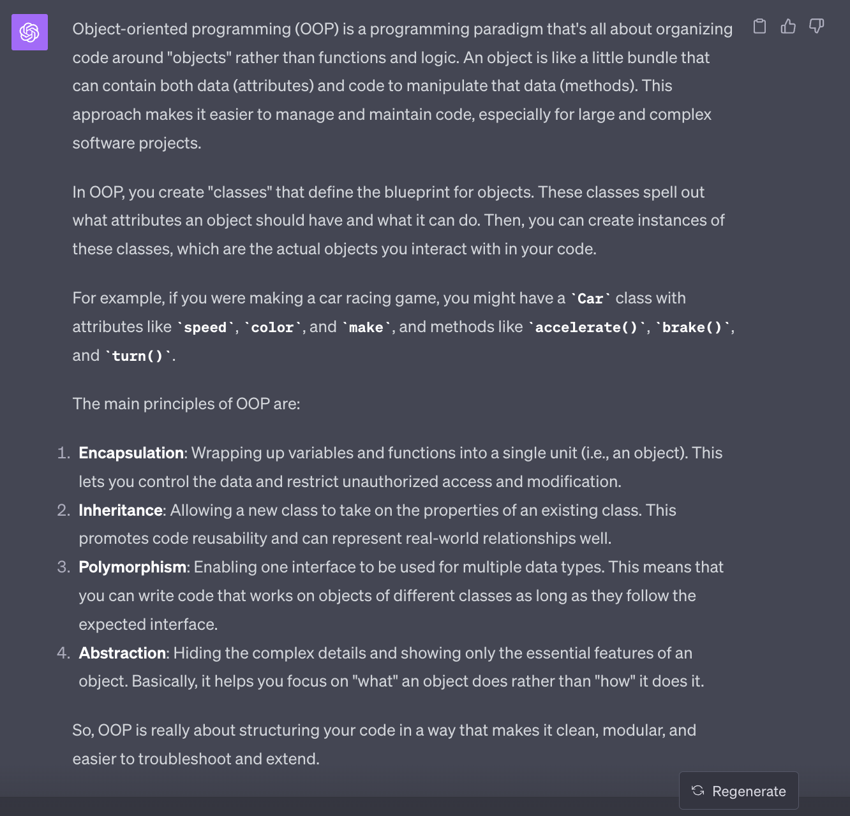The height and width of the screenshot is (816, 850).
Task: Click the words "software projects." in first paragraph
Action: click(137, 143)
